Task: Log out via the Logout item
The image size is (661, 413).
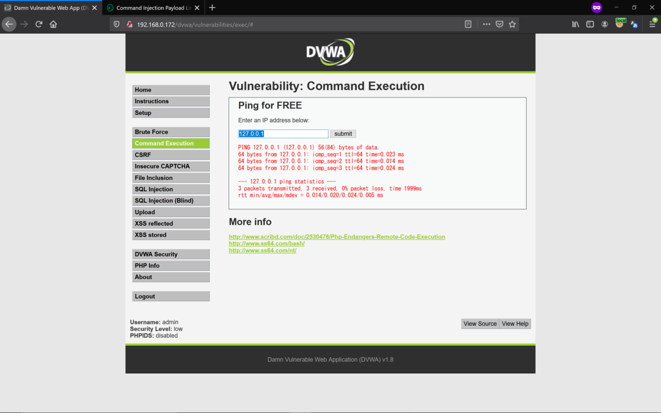Action: click(x=171, y=296)
